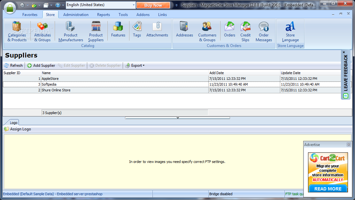The image size is (355, 200).
Task: Sort by Name column header
Action: coord(125,73)
